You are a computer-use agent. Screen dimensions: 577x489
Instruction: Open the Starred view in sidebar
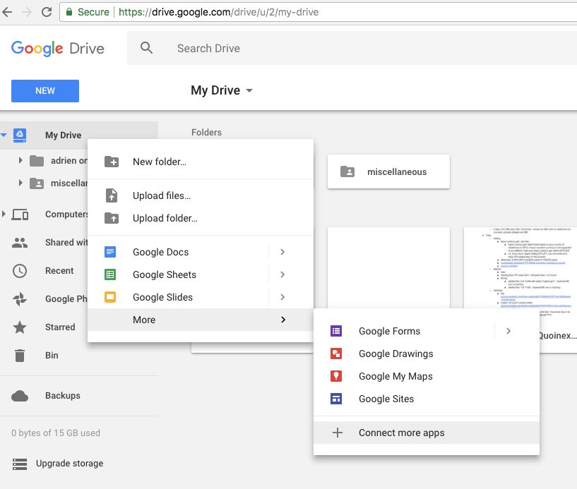(60, 327)
